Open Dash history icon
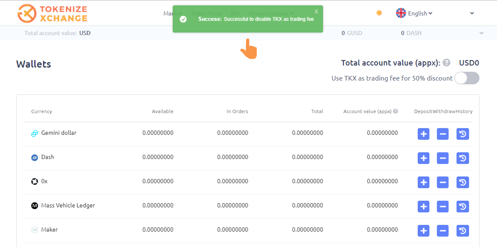The height and width of the screenshot is (247, 497). pos(463,158)
